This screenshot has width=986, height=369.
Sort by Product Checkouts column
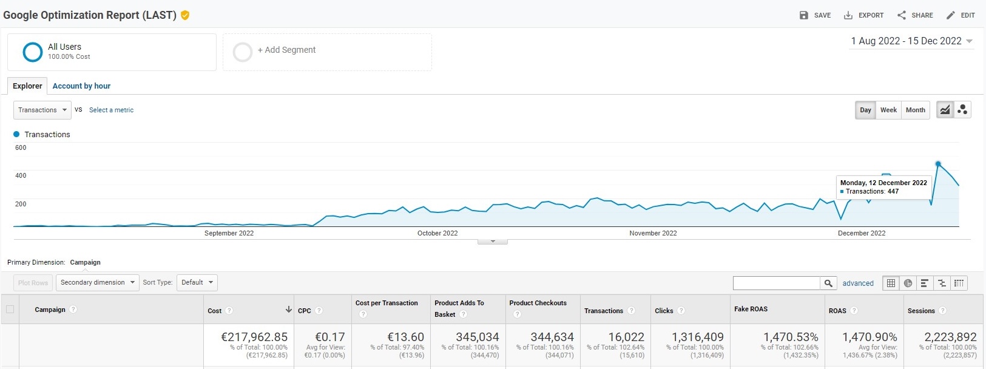point(538,303)
